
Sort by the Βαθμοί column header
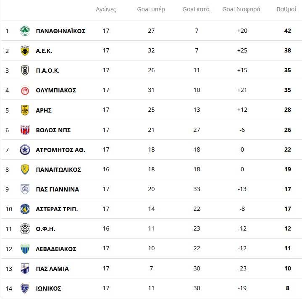click(287, 9)
